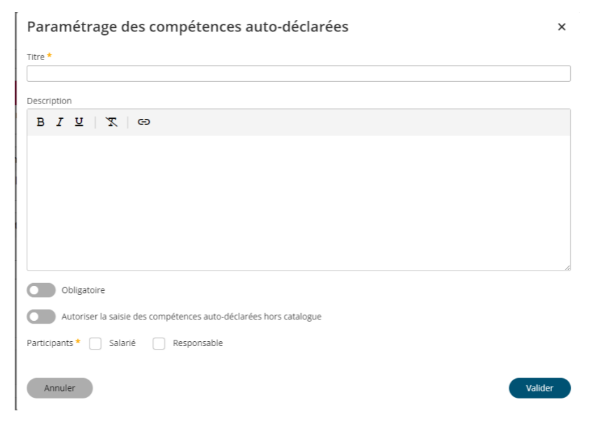The width and height of the screenshot is (601, 446).
Task: Underline text using the description toolbar
Action: click(x=79, y=122)
